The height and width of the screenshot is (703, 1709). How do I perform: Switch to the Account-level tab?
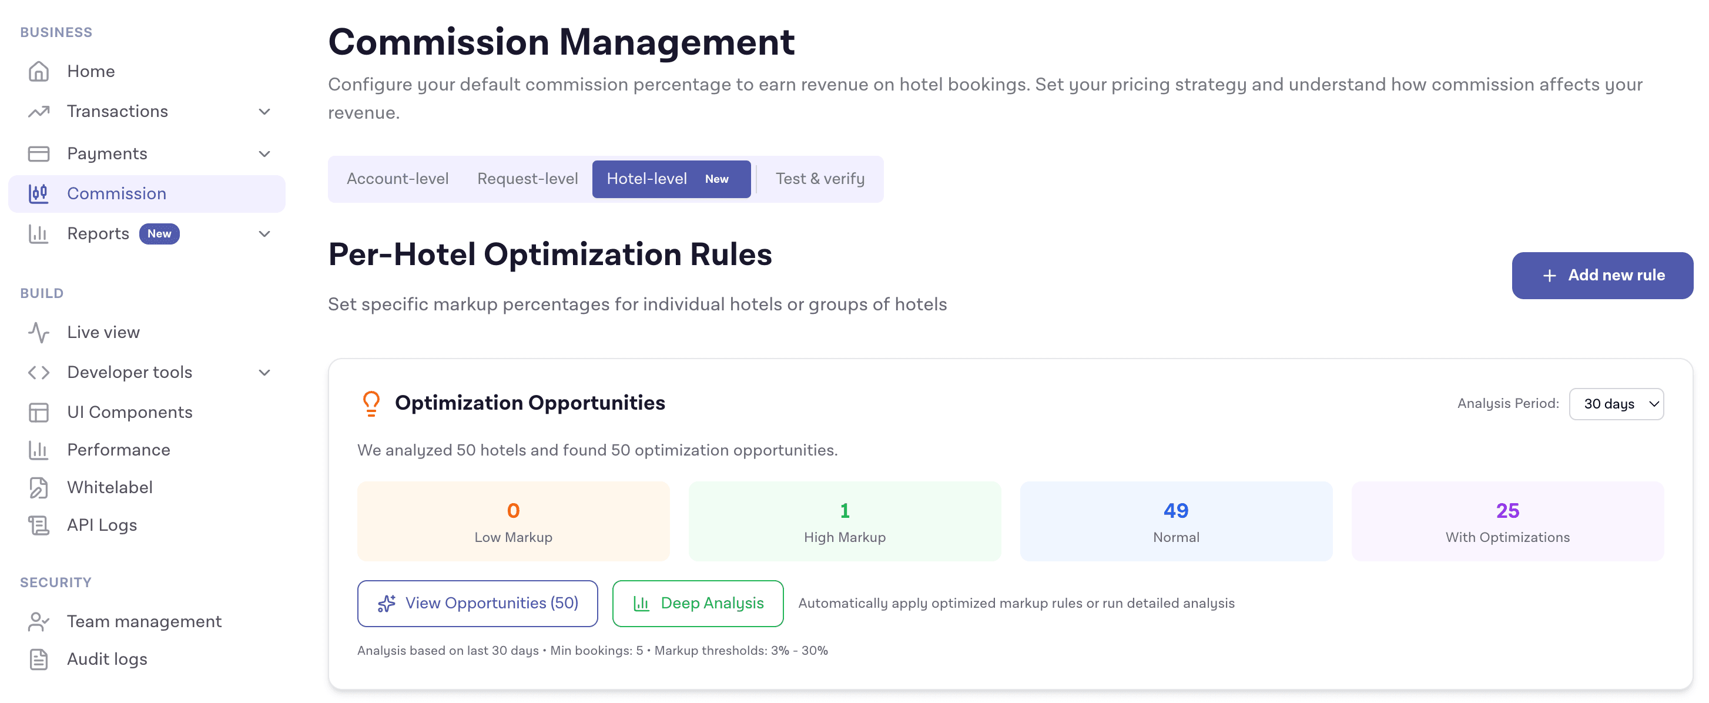(x=397, y=179)
